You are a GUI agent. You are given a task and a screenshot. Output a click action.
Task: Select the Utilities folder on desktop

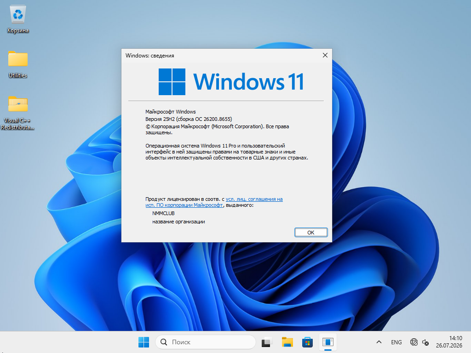tap(18, 64)
